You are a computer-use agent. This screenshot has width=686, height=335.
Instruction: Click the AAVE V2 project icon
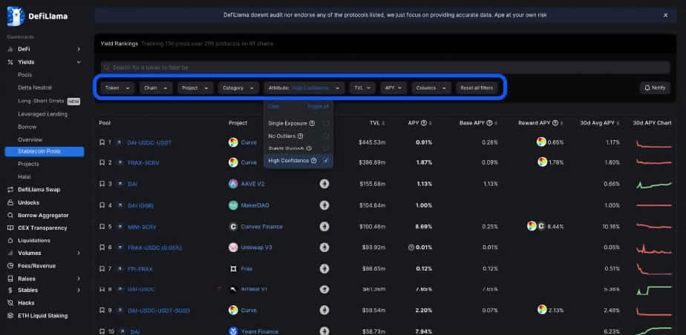pyautogui.click(x=233, y=184)
